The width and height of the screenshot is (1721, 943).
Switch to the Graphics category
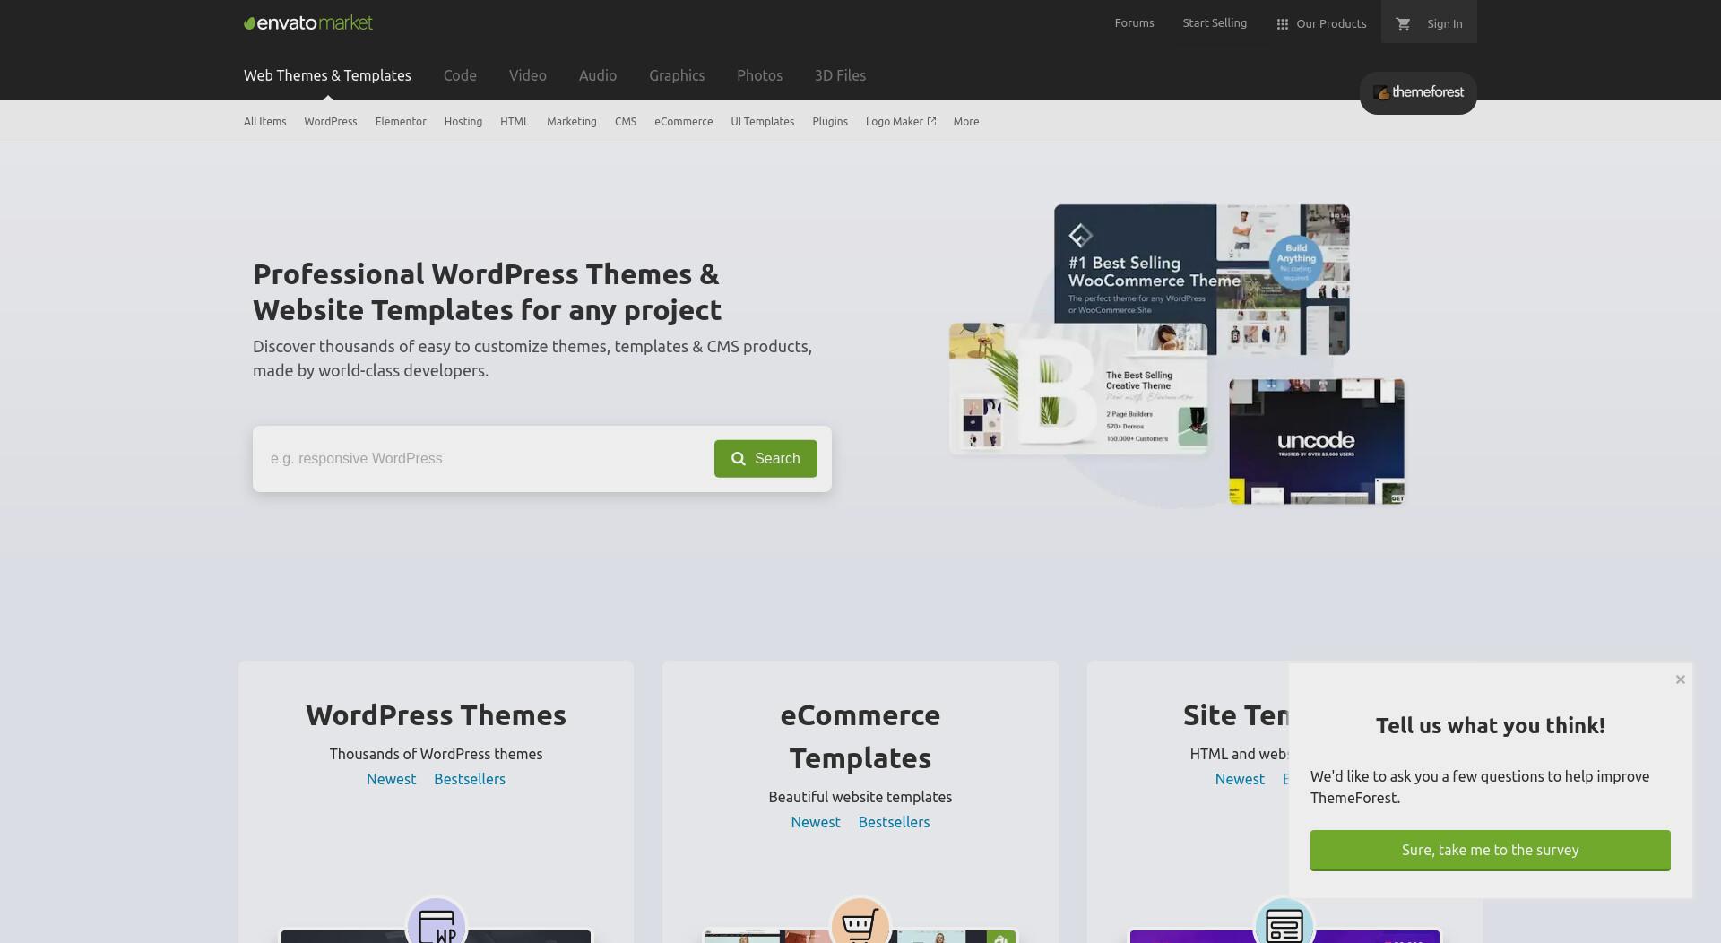tap(677, 75)
